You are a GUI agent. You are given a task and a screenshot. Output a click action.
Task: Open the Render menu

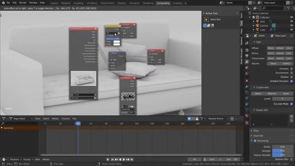23,3
